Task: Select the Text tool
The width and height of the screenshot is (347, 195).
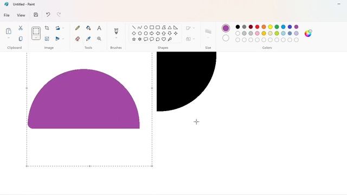Action: (99, 28)
